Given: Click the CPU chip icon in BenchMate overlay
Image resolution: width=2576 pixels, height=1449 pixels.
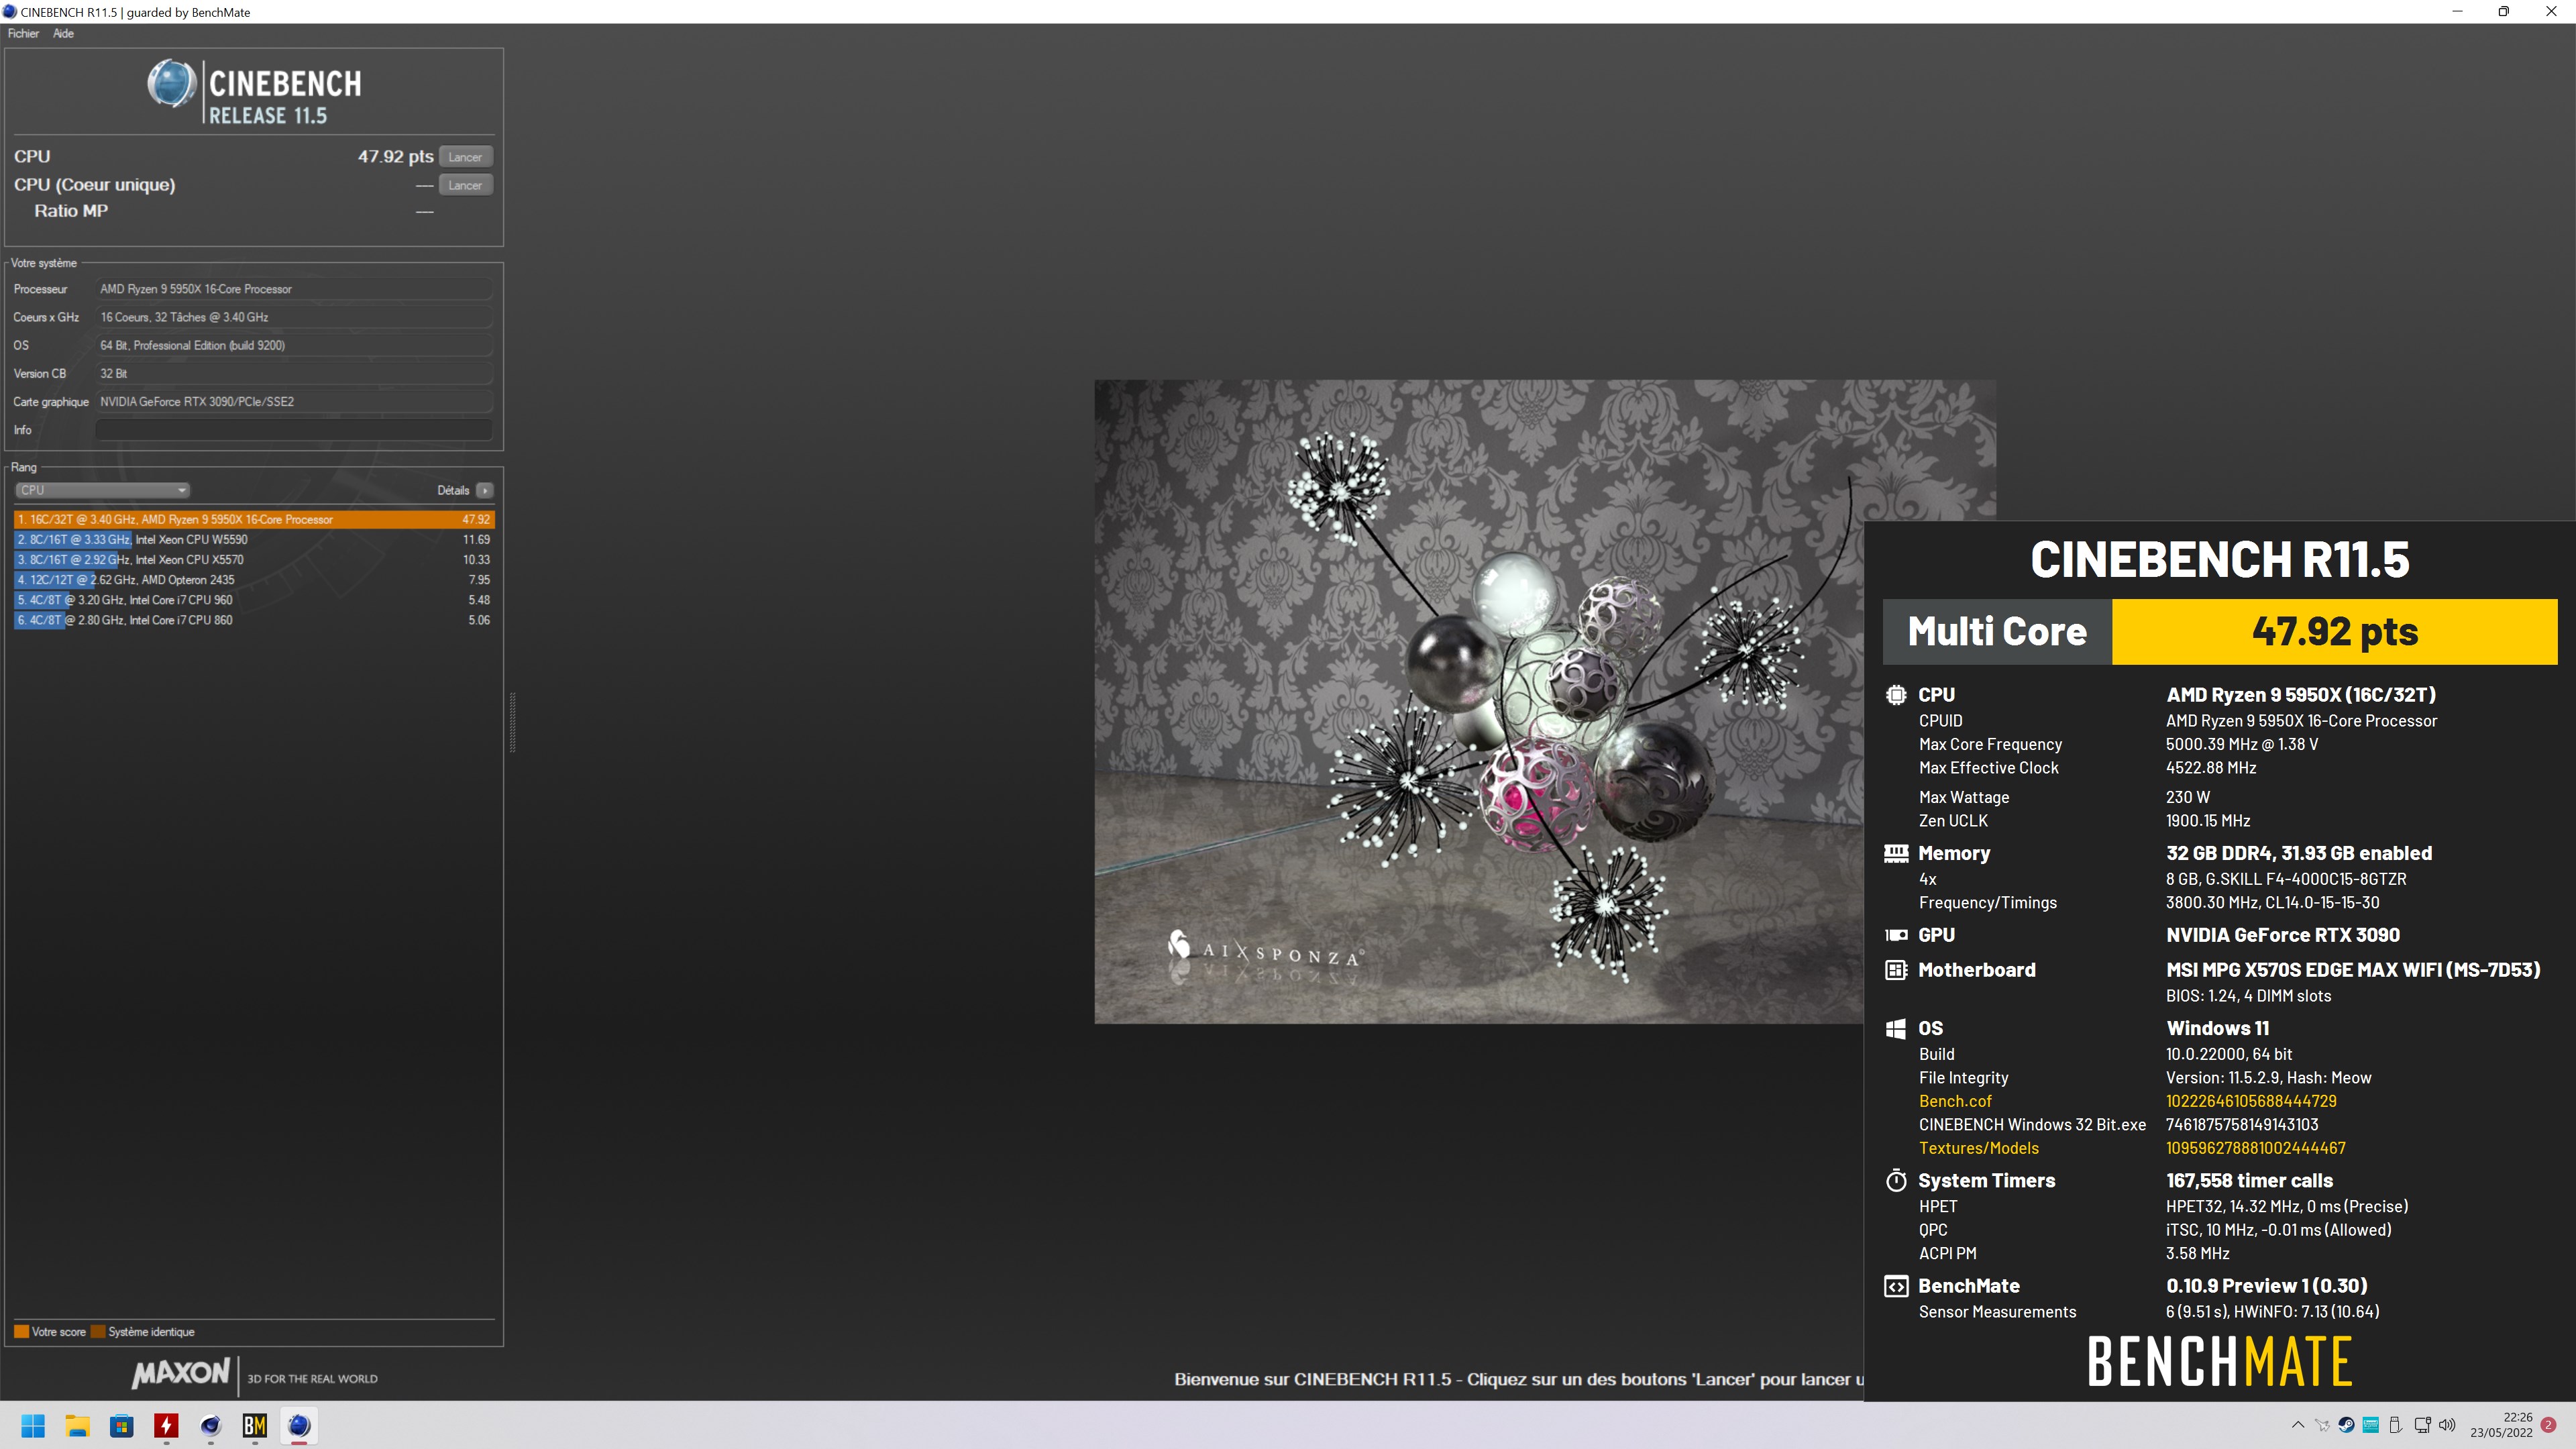Looking at the screenshot, I should pos(1895,694).
